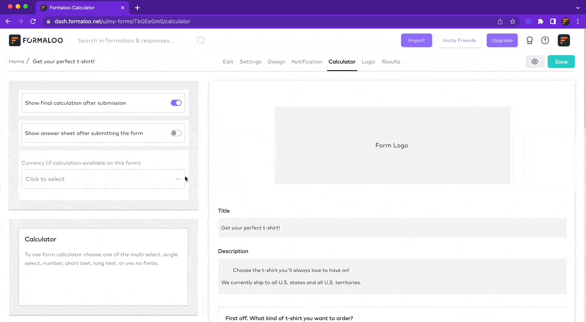Expand the tab search chevron

[578, 8]
